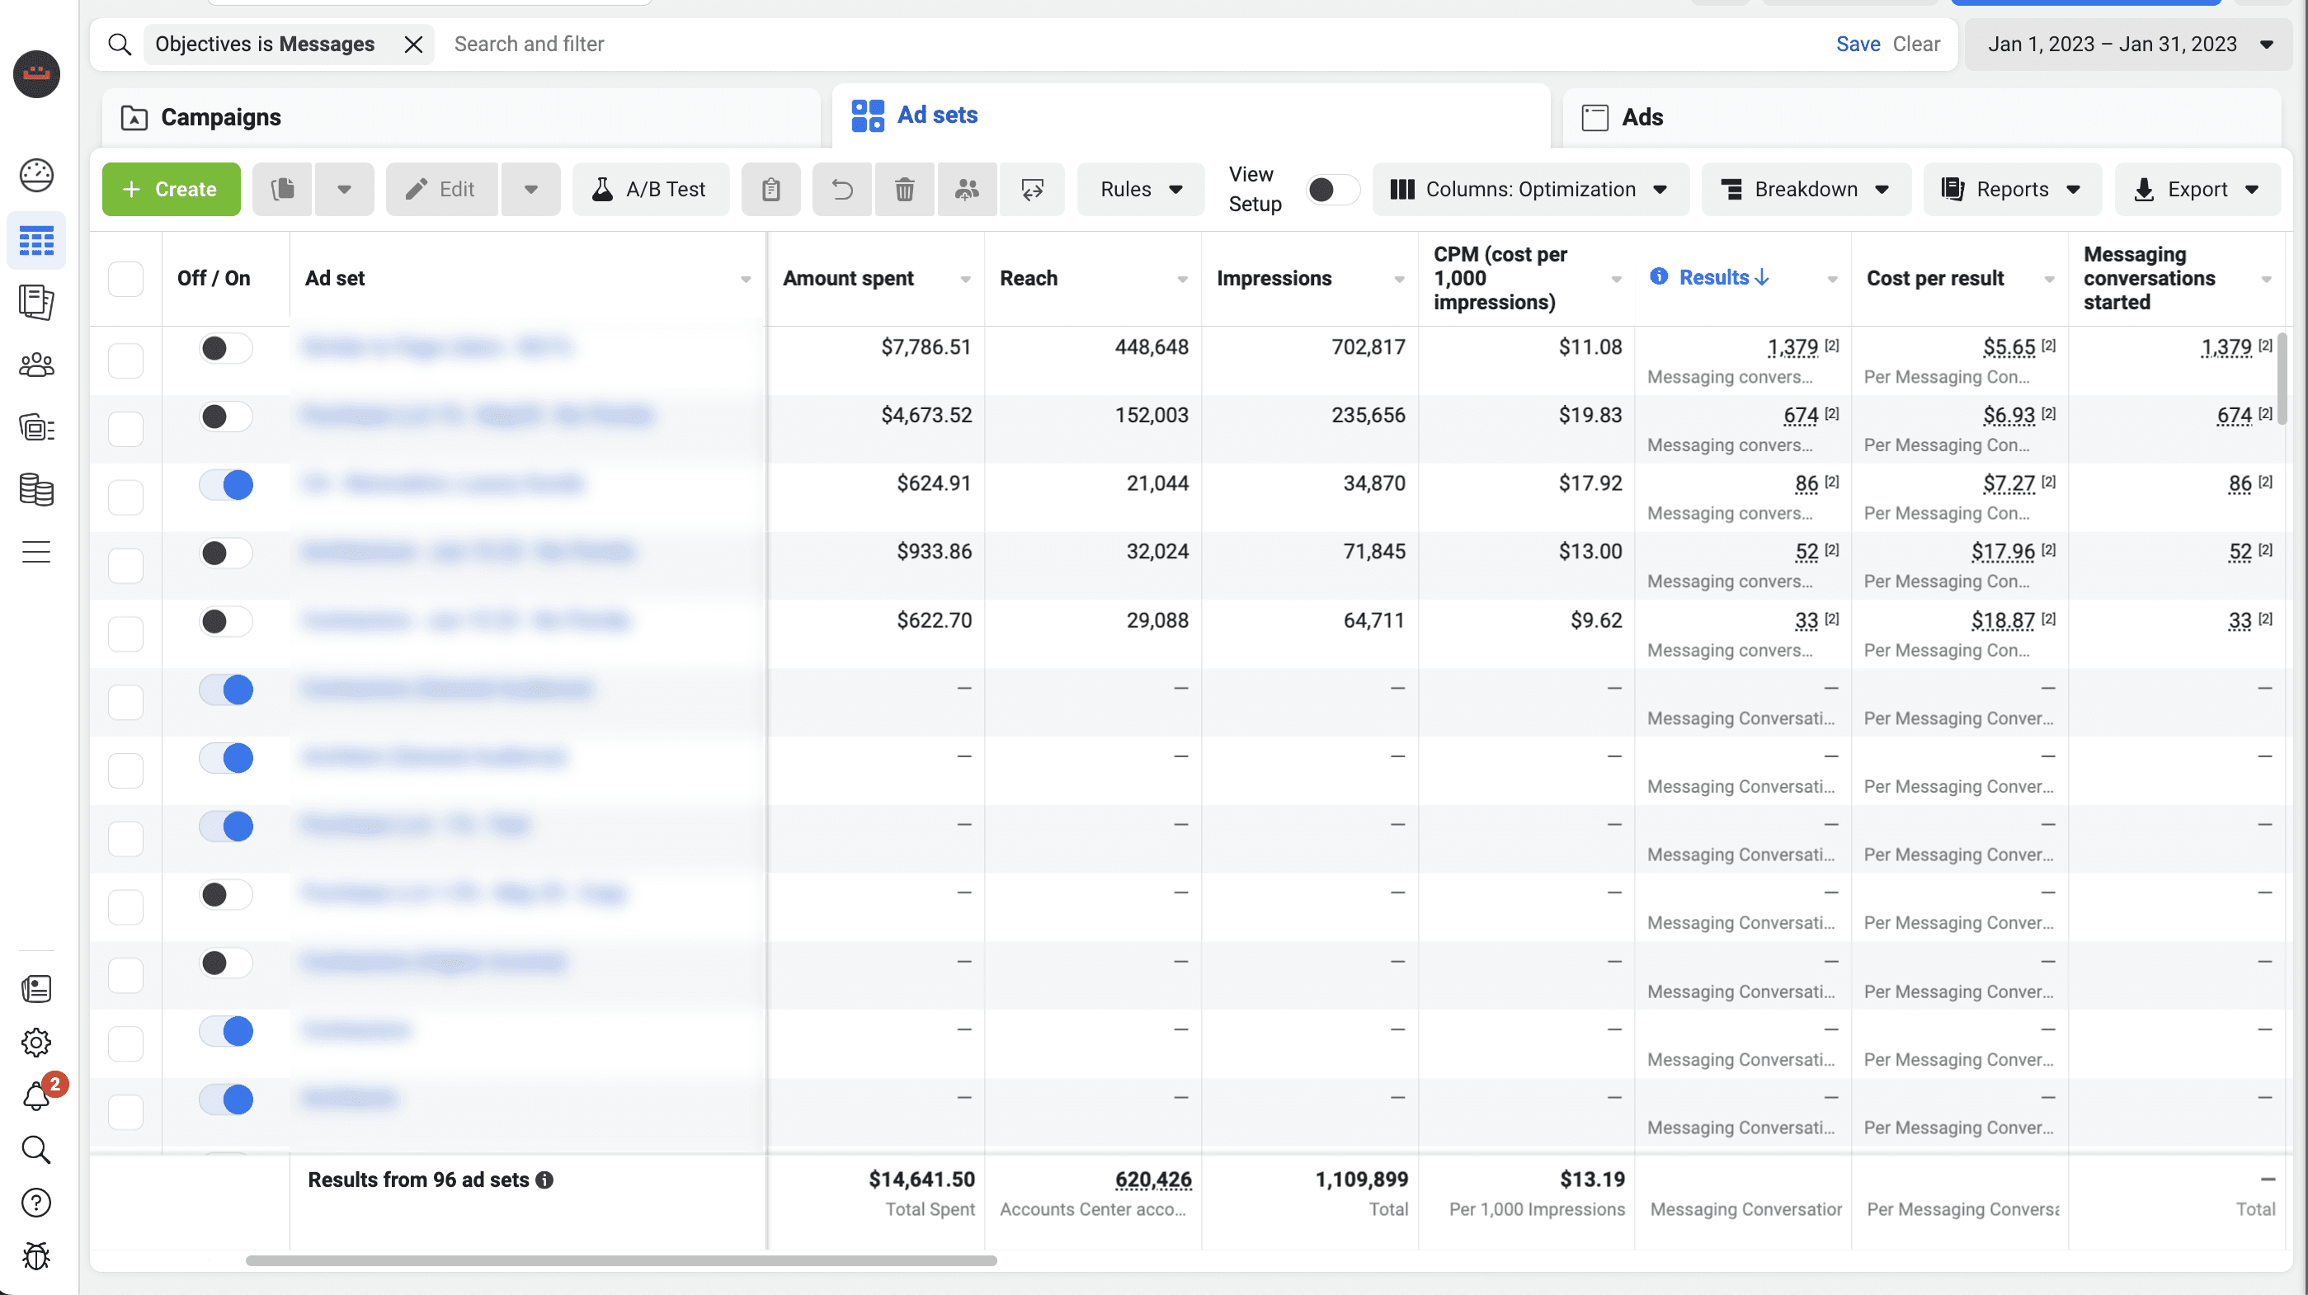Switch to the Ads tab
The image size is (2308, 1295).
(1921, 117)
